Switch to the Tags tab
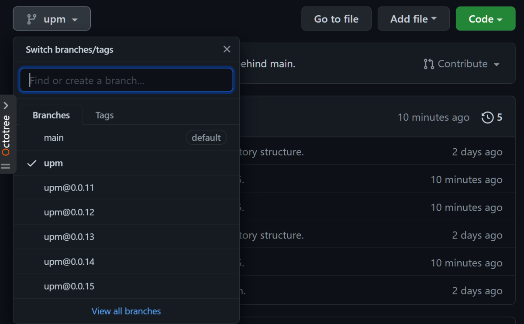 [104, 115]
